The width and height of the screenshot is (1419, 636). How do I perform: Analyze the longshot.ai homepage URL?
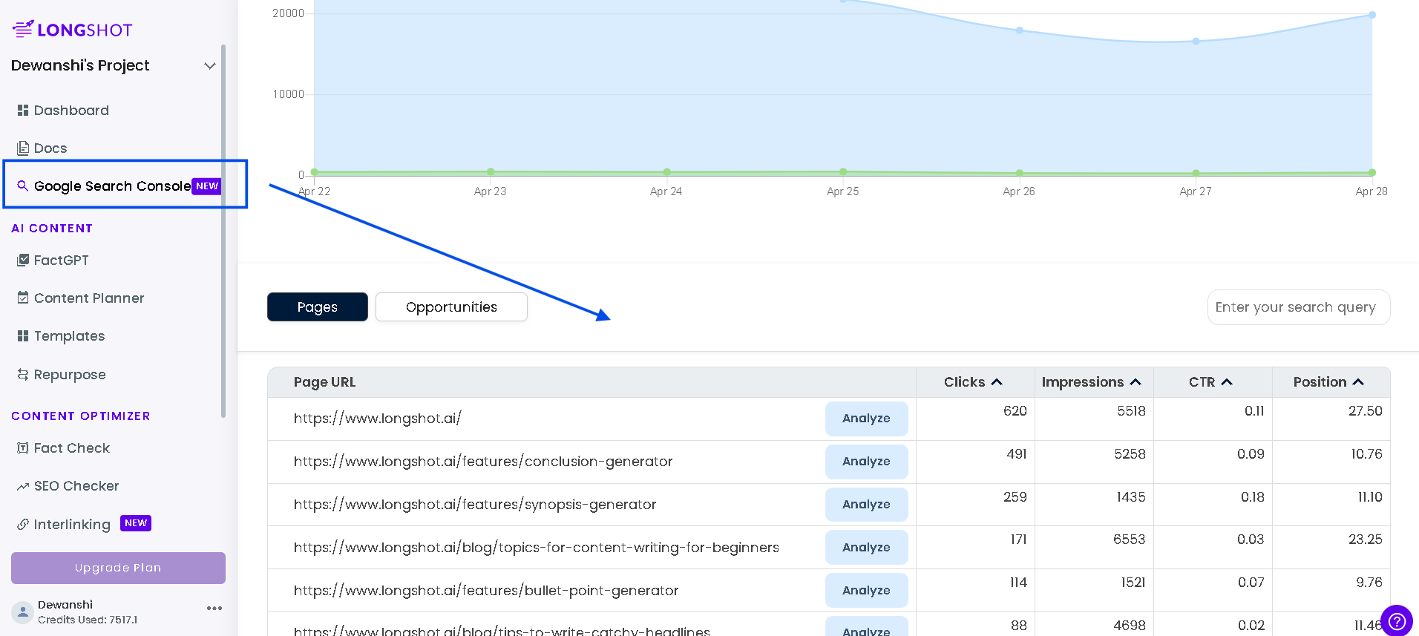pos(866,419)
